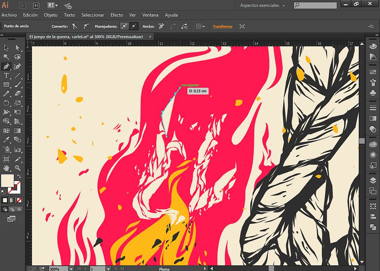
Task: Close the cartel.ai document tab
Action: click(x=150, y=36)
